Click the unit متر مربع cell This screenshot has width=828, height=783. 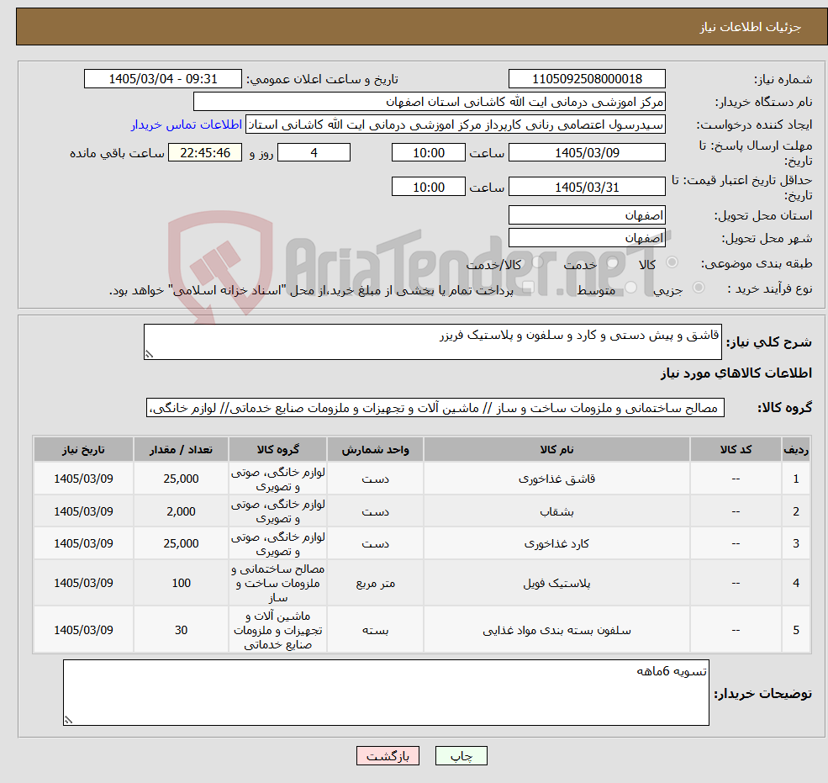tap(375, 584)
